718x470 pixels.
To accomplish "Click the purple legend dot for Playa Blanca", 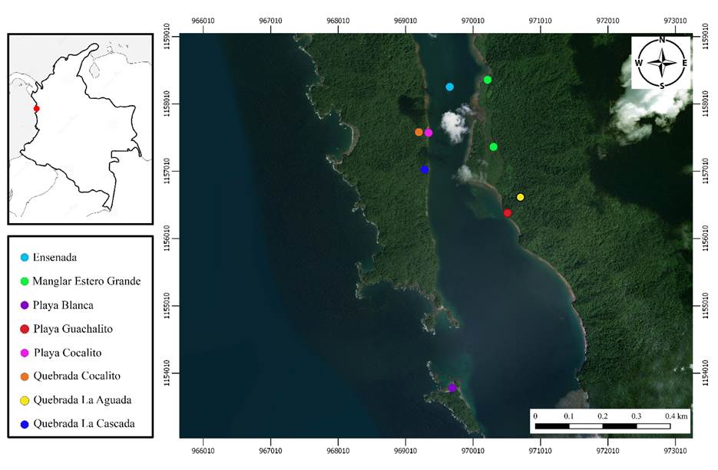I will point(24,305).
